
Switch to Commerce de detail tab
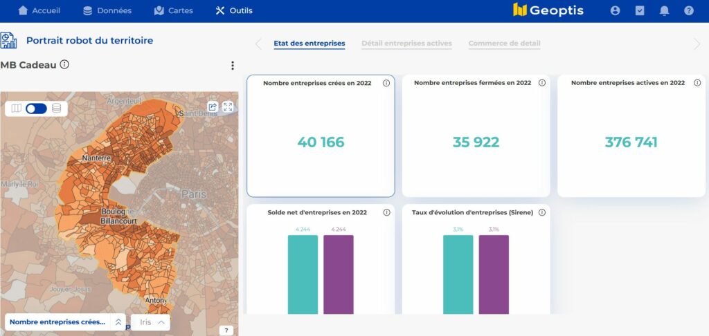coord(504,44)
